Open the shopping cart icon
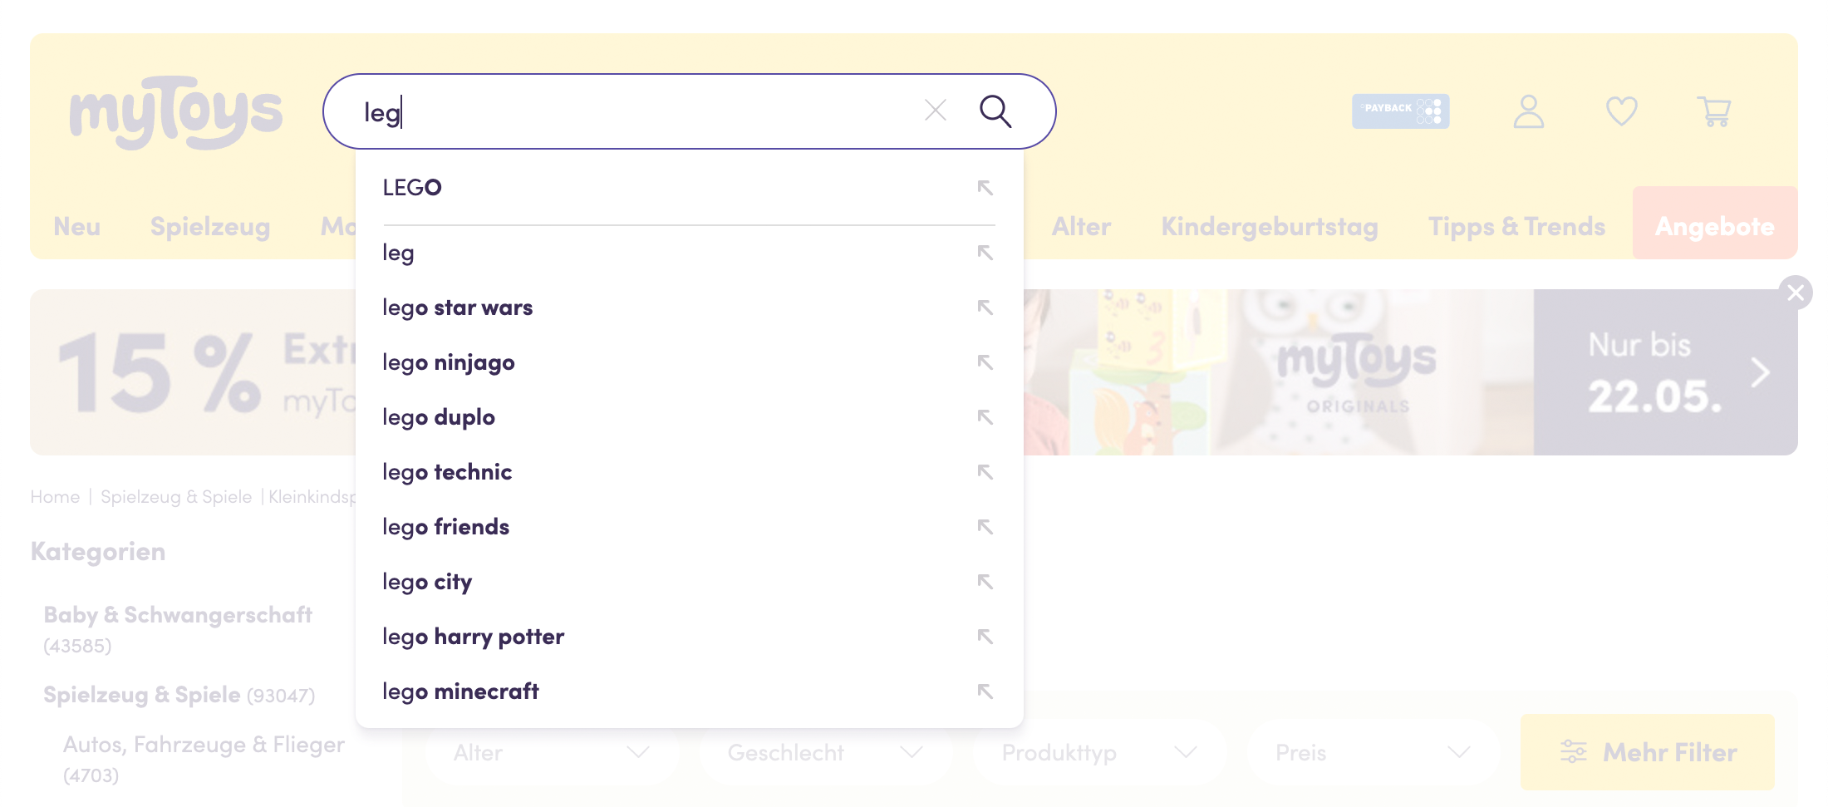1828x807 pixels. click(1714, 111)
